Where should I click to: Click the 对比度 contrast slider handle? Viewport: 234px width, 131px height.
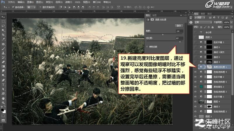coord(180,42)
